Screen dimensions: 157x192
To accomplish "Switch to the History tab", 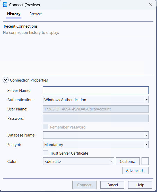I will pyautogui.click(x=14, y=14).
